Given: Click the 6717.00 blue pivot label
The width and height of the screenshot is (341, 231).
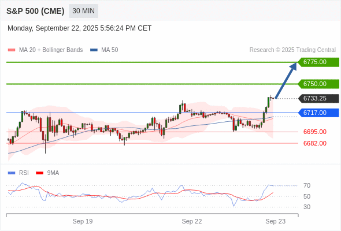Looking at the screenshot, I should tap(318, 113).
